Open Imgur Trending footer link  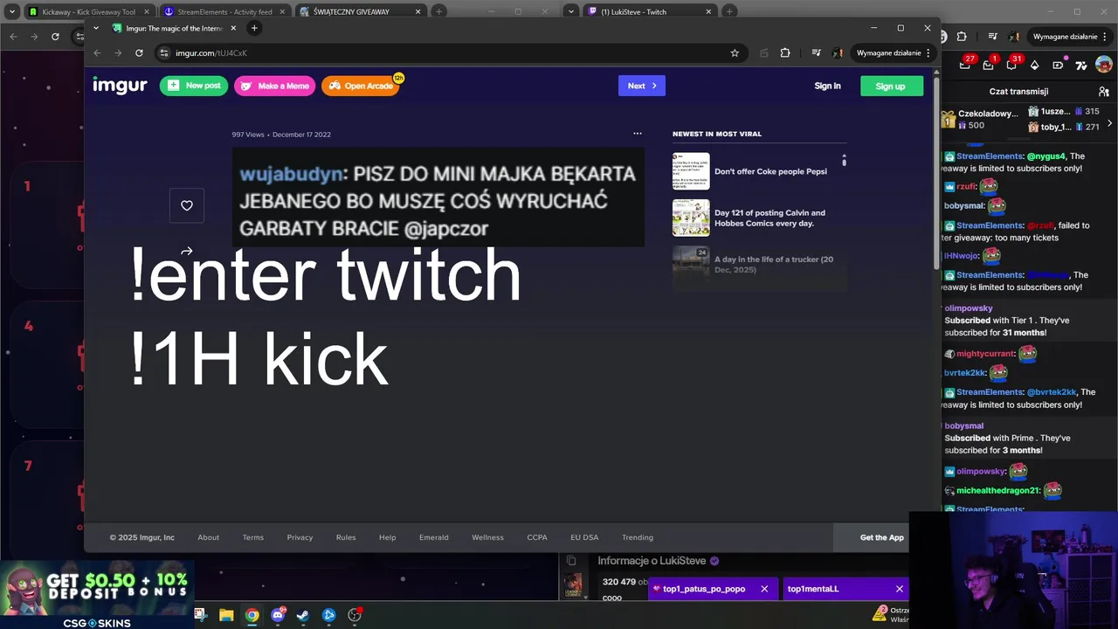[638, 537]
